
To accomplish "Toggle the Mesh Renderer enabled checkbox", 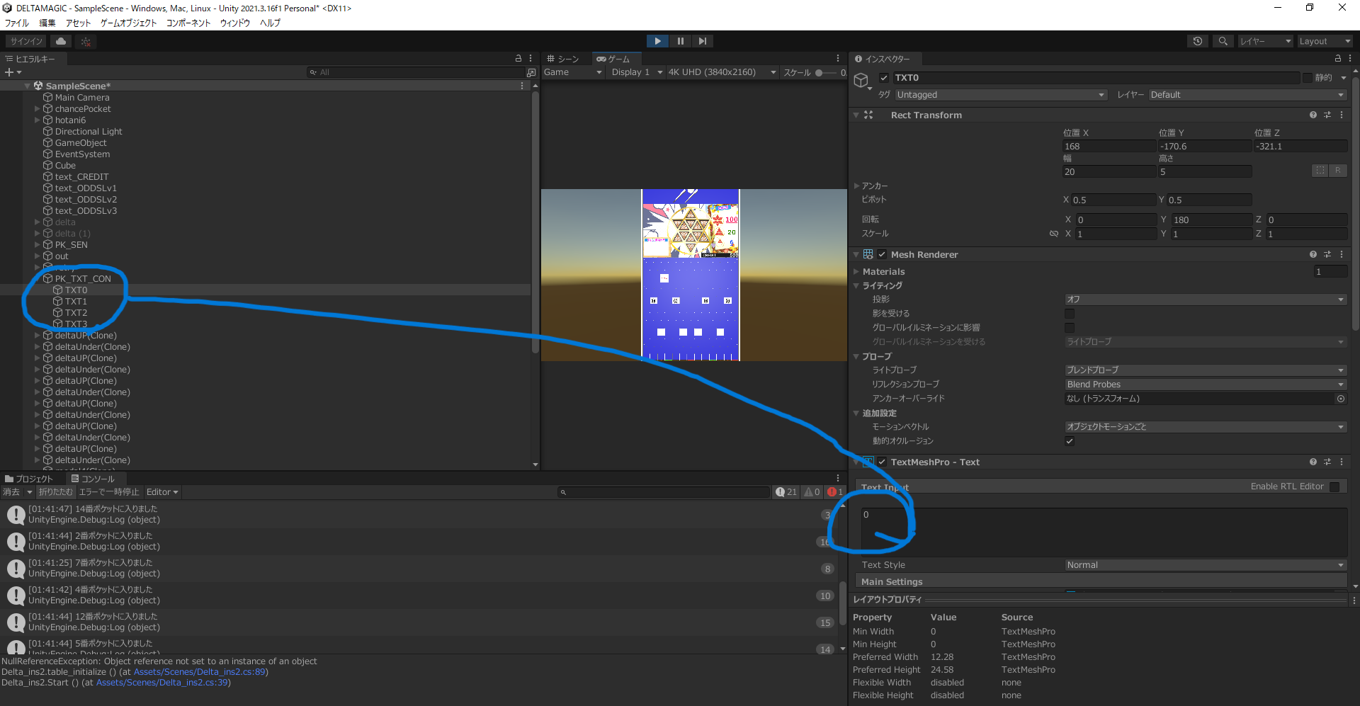I will [882, 255].
